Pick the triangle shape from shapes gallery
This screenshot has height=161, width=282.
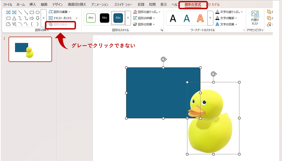[14, 18]
